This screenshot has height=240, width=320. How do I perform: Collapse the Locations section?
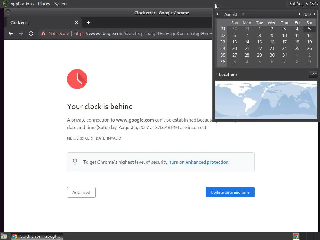click(217, 74)
